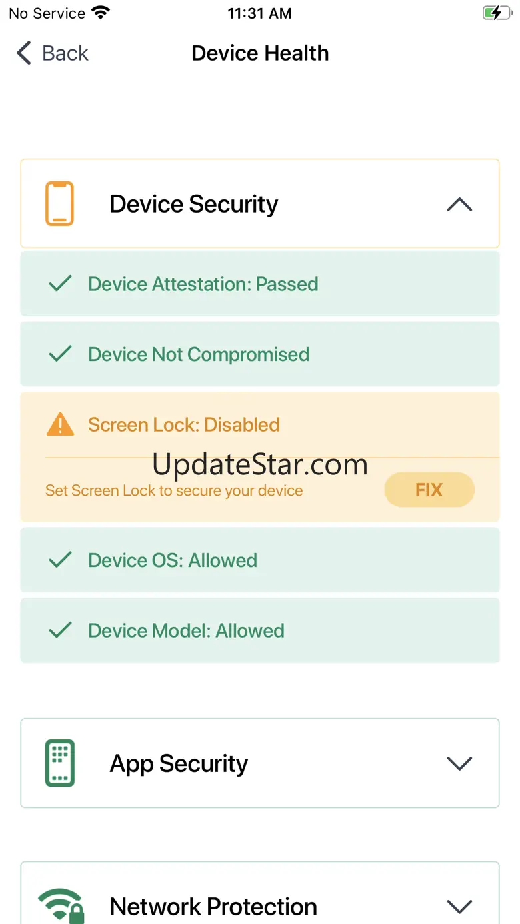520x924 pixels.
Task: Tap the green App Security grid icon
Action: 59,763
